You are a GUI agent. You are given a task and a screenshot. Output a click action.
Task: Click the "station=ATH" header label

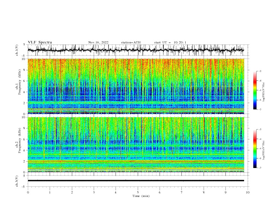click(131, 42)
